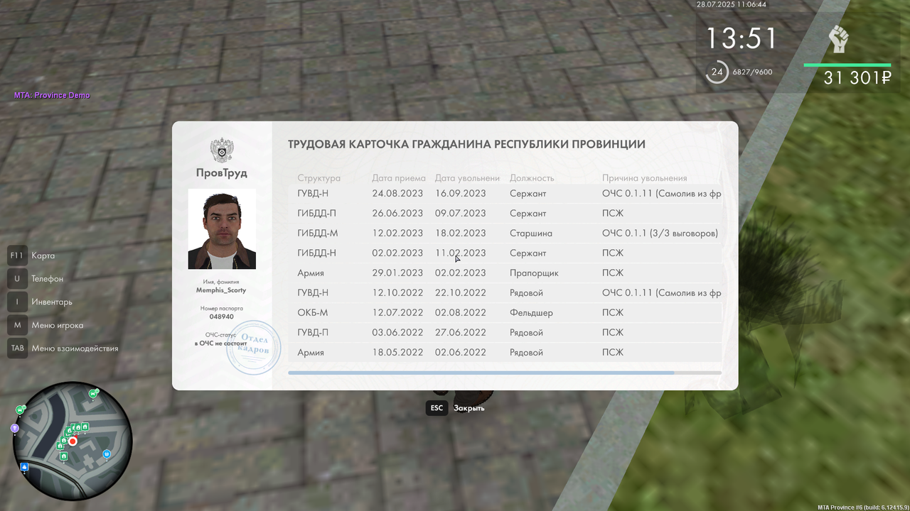
Task: Click the dismissal date 02.08.2022
Action: click(461, 313)
